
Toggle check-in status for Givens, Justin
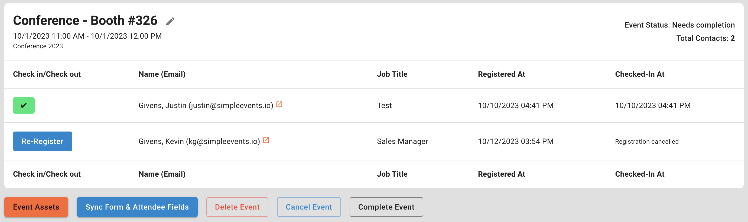point(24,105)
